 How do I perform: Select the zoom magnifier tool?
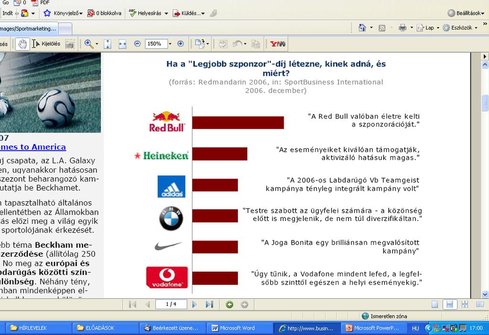click(88, 44)
